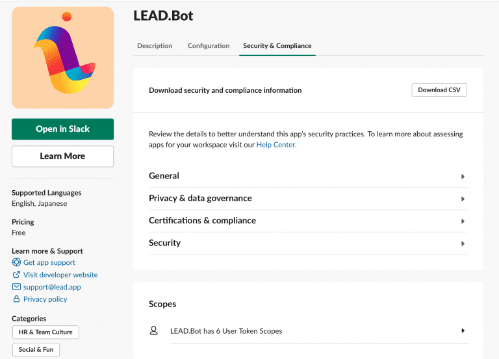The height and width of the screenshot is (359, 499).
Task: Switch to the Description tab
Action: [x=155, y=46]
